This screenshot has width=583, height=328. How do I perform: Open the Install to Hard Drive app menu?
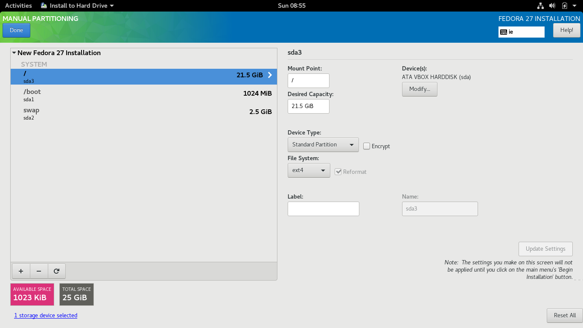pos(77,6)
